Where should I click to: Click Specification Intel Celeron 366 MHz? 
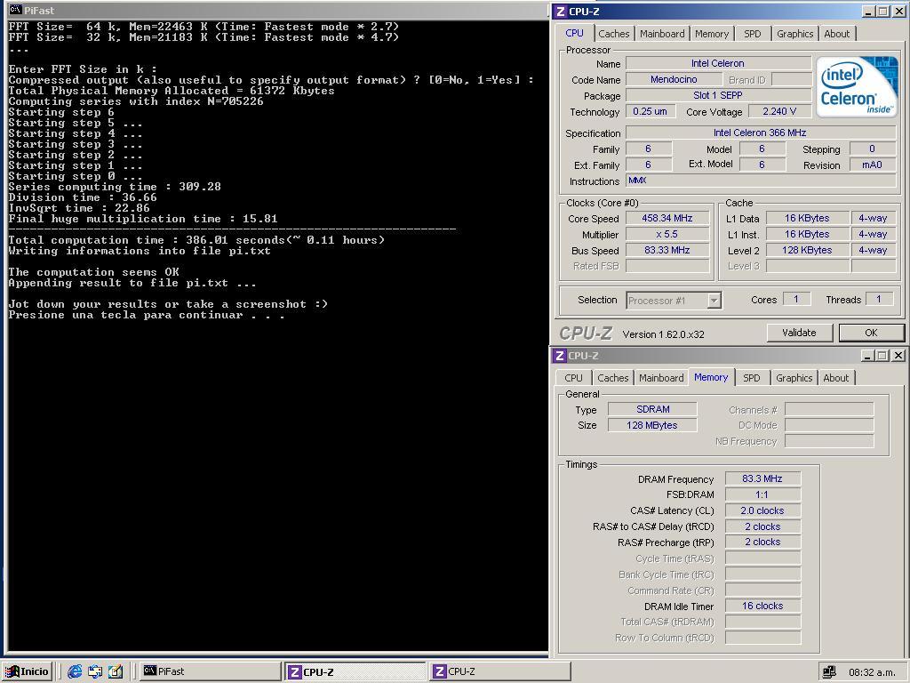761,133
